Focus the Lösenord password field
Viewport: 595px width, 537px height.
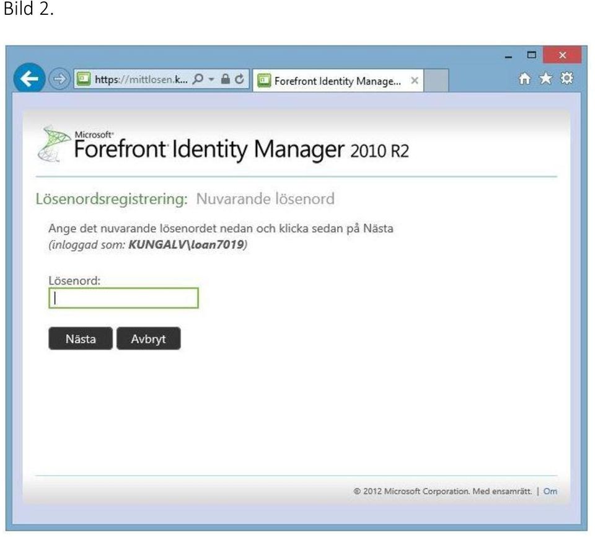click(x=124, y=298)
